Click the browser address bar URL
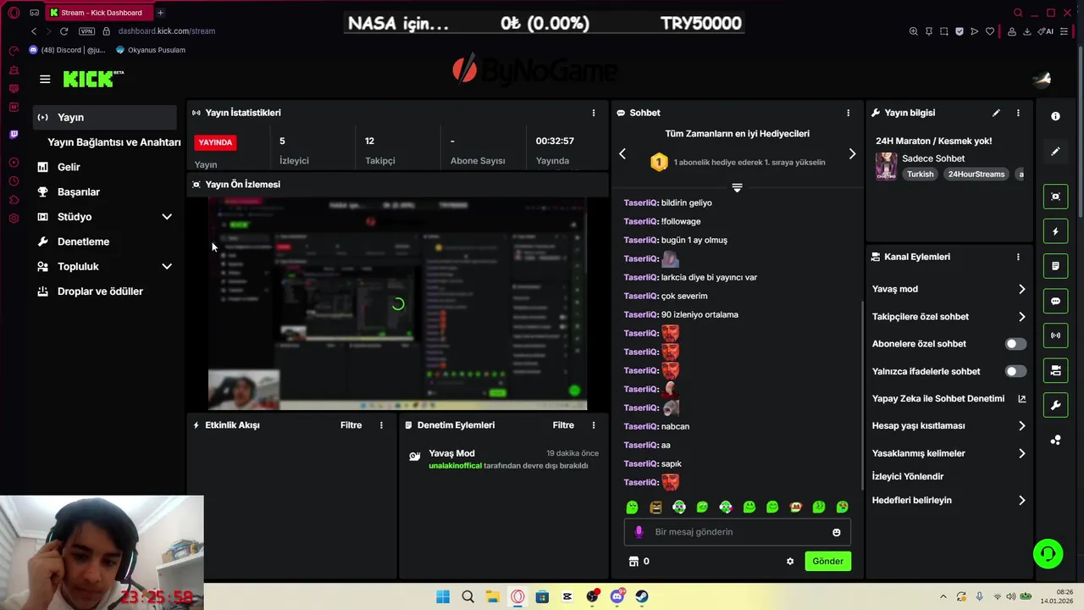The width and height of the screenshot is (1084, 610). 167,31
